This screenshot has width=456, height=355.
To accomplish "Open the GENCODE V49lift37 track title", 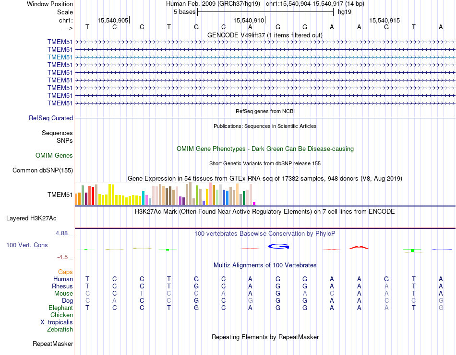I will click(264, 35).
